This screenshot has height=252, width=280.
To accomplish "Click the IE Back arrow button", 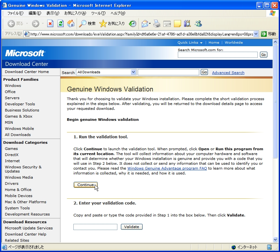I will coord(11,24).
